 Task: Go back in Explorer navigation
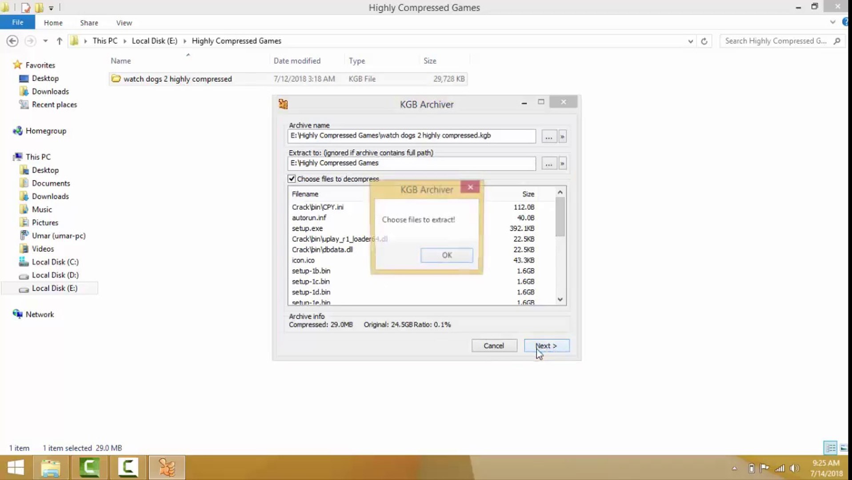point(12,41)
